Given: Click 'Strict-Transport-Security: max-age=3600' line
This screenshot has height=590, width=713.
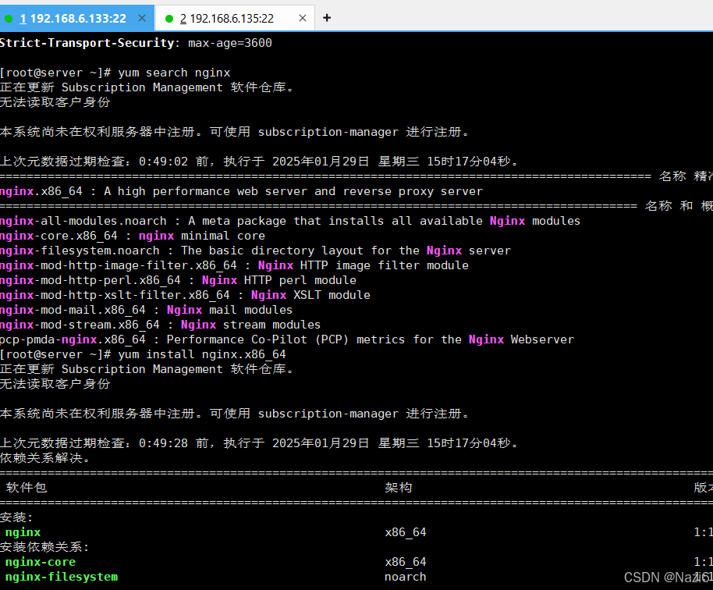Looking at the screenshot, I should pos(136,43).
